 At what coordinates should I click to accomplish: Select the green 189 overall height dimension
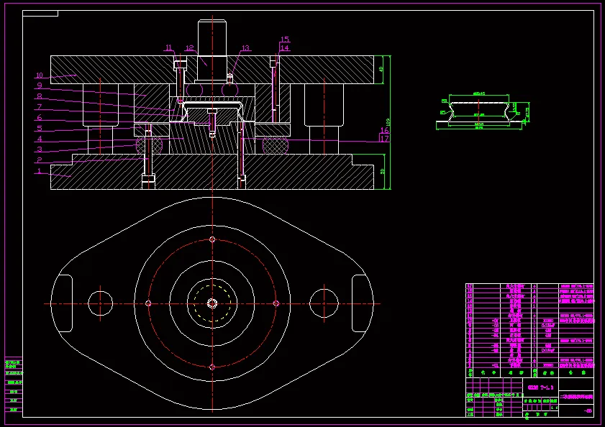click(388, 122)
